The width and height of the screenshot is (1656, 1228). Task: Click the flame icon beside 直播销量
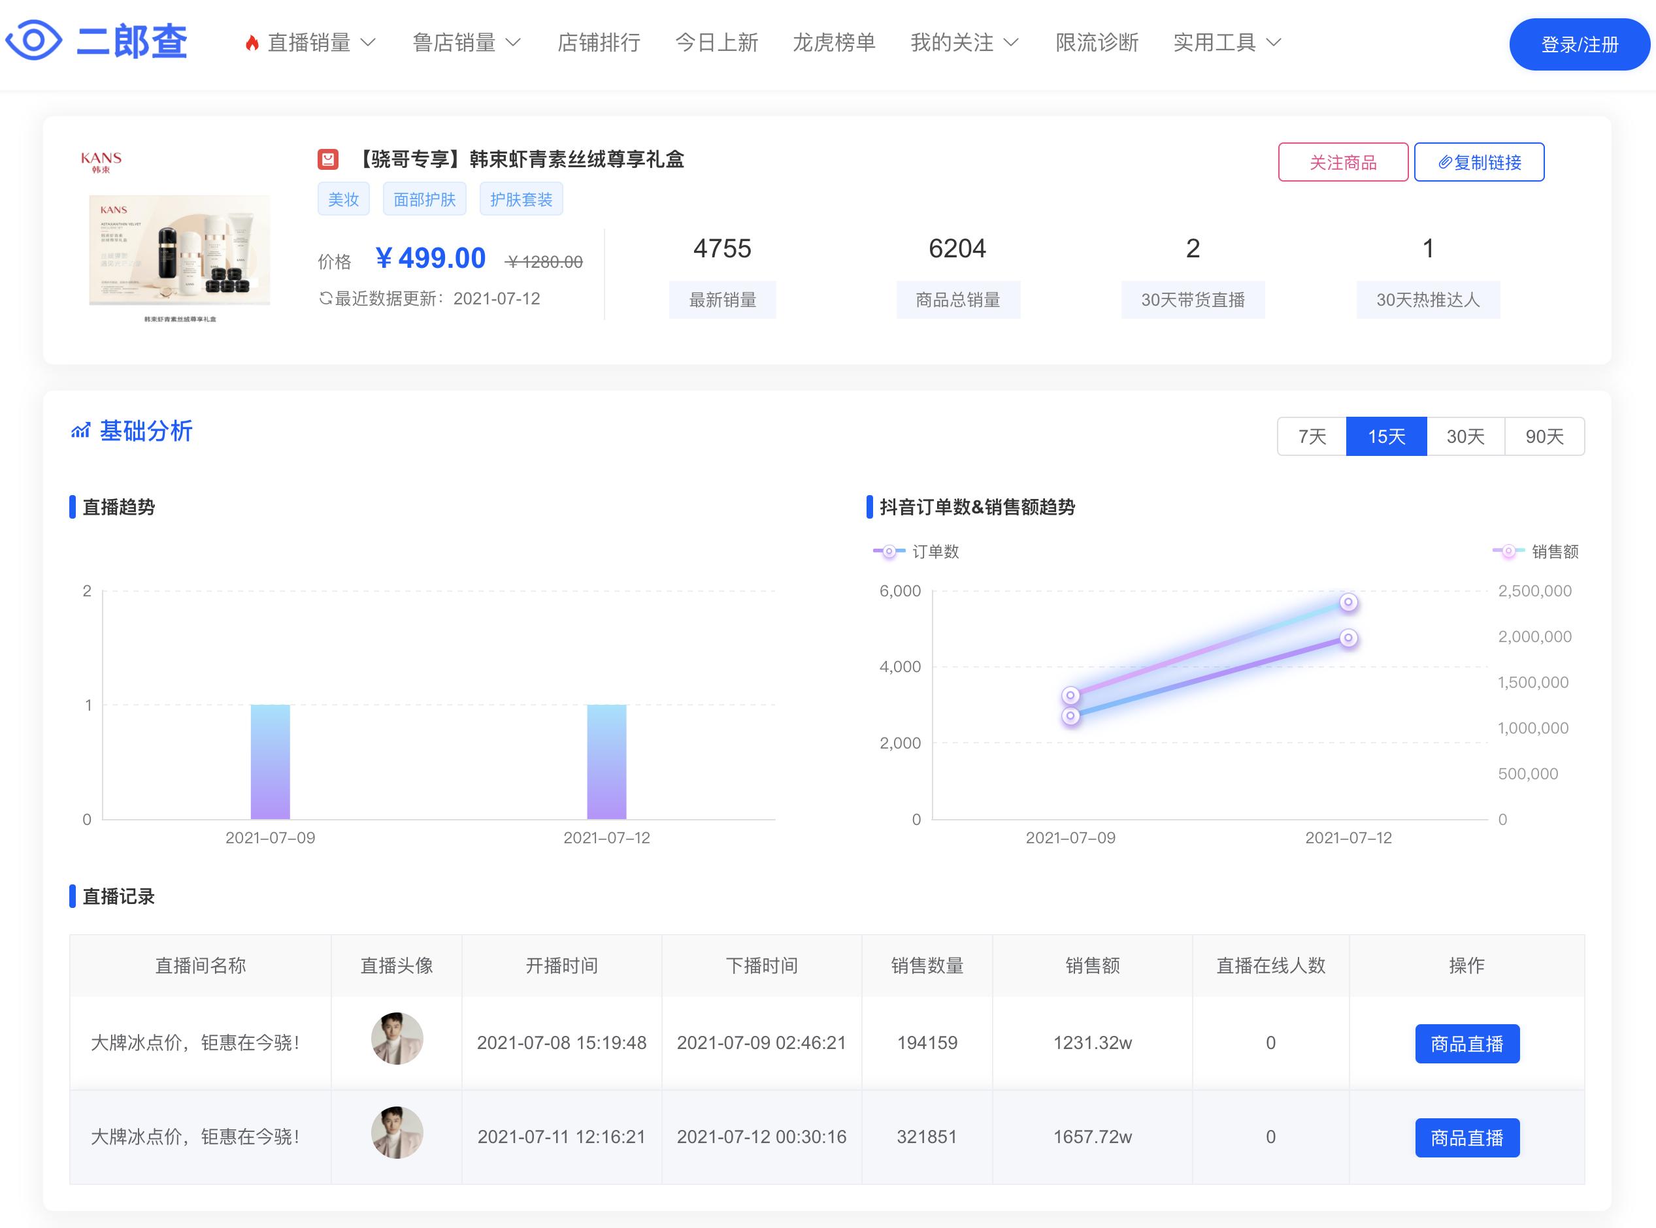[x=252, y=43]
